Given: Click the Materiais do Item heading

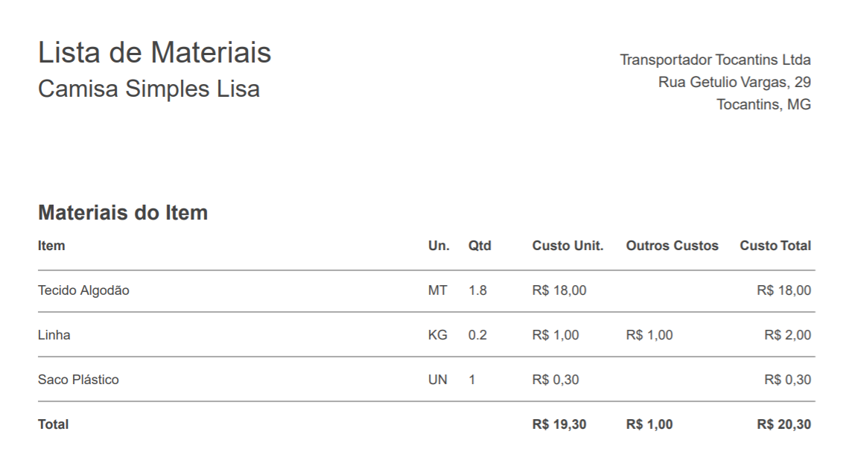Looking at the screenshot, I should coord(122,213).
